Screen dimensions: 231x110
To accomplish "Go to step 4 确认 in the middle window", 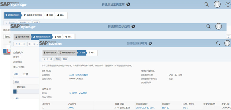I will 69,37.
